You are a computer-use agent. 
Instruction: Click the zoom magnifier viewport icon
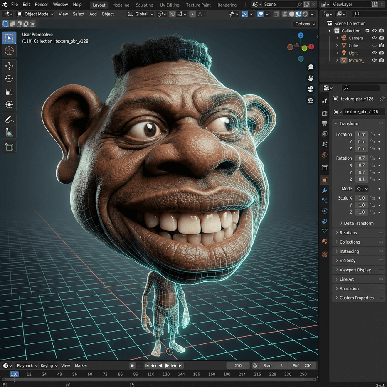pyautogui.click(x=310, y=67)
